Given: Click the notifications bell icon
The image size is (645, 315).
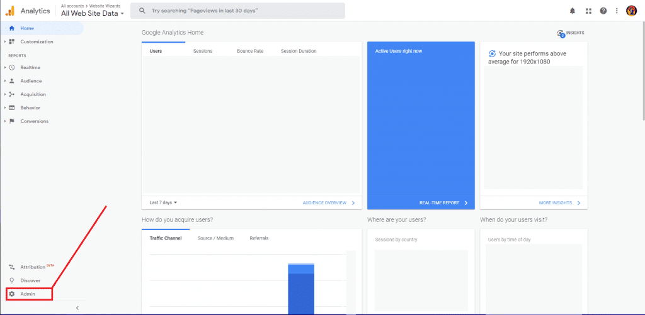Looking at the screenshot, I should click(x=573, y=11).
